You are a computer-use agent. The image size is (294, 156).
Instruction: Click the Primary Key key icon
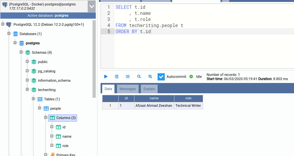coord(52,155)
